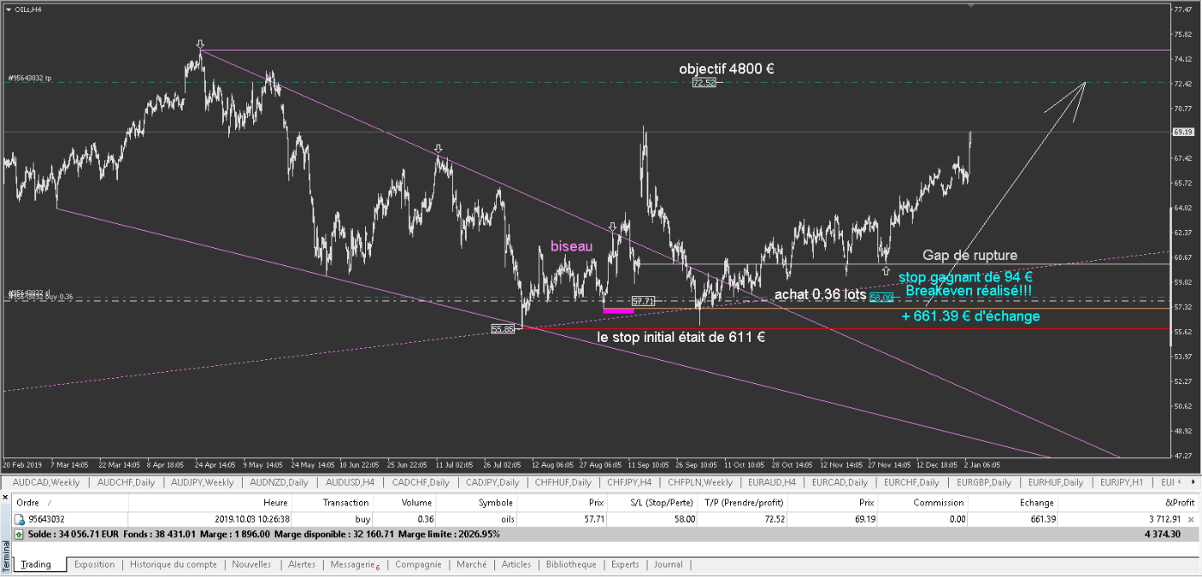
Task: Click the swap value 661.39 in order row
Action: pyautogui.click(x=1043, y=519)
